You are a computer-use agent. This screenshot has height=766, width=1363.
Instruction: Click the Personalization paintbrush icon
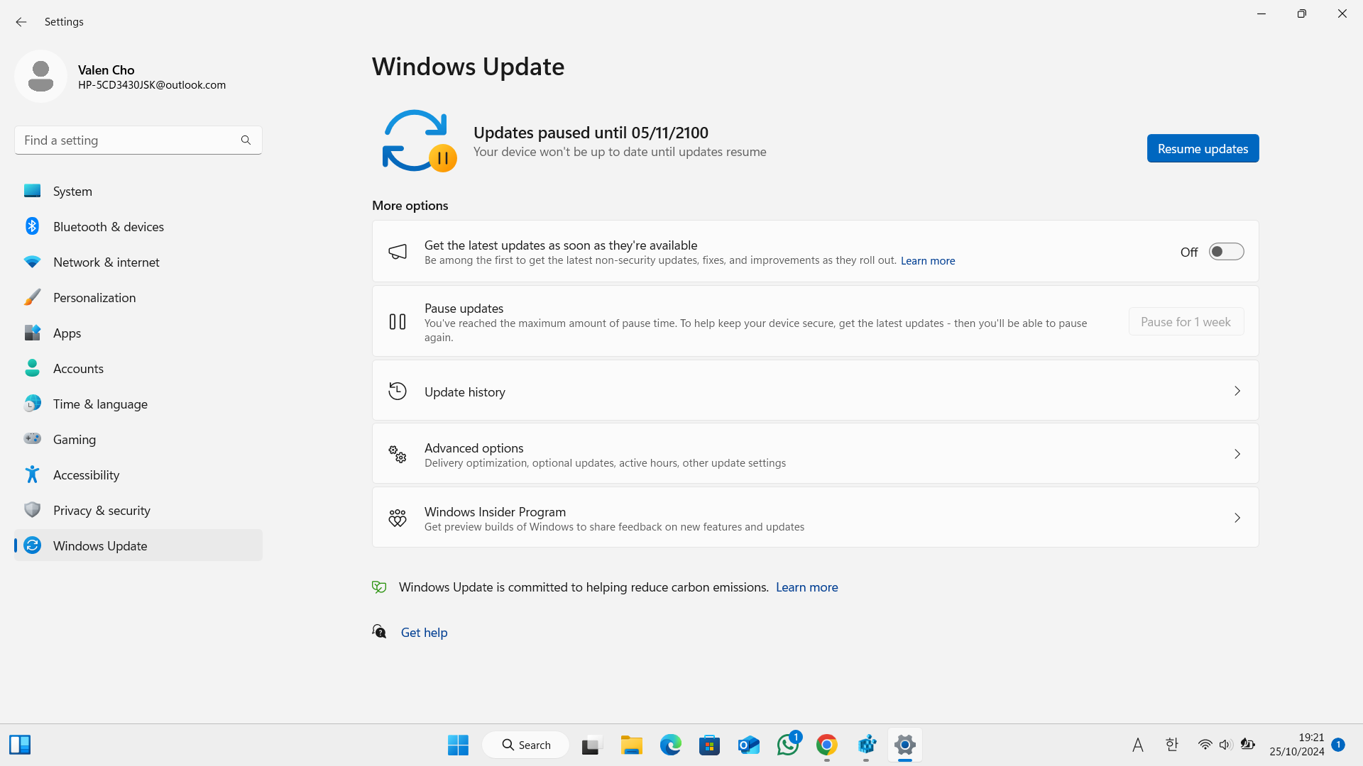click(32, 297)
